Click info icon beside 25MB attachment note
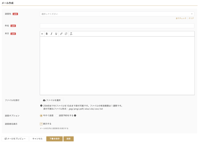 [x=41, y=106]
